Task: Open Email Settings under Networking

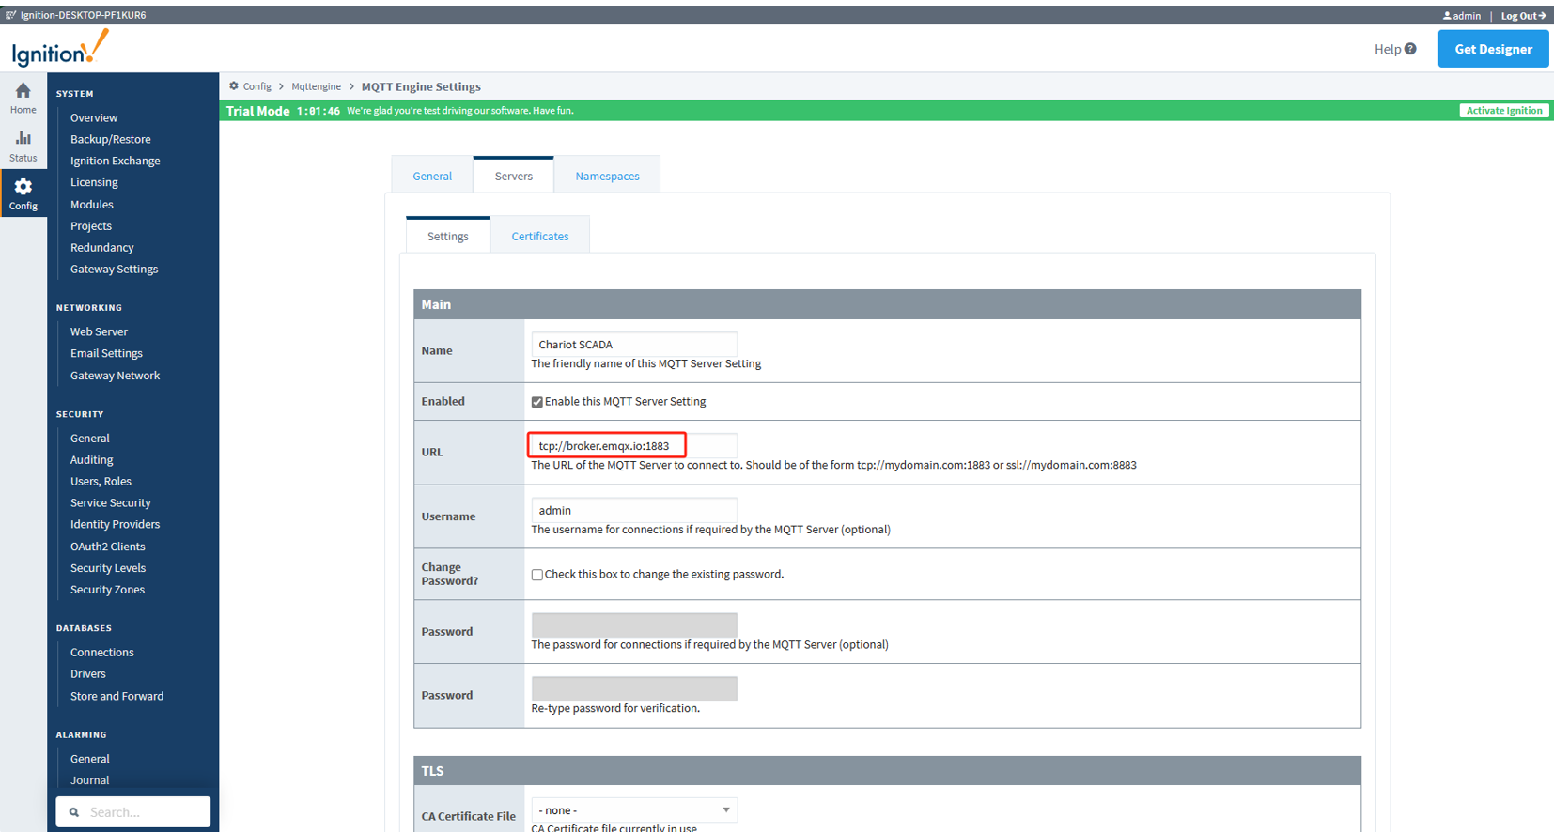Action: (x=106, y=353)
